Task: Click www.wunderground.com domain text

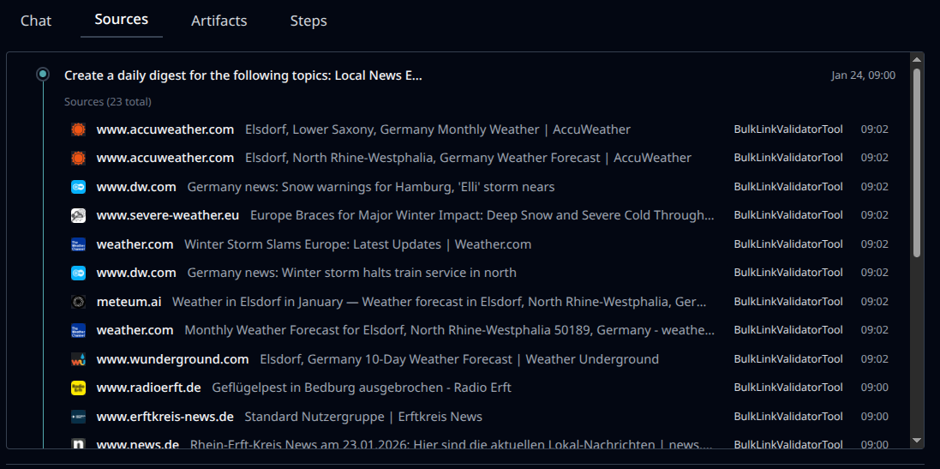Action: (x=172, y=359)
